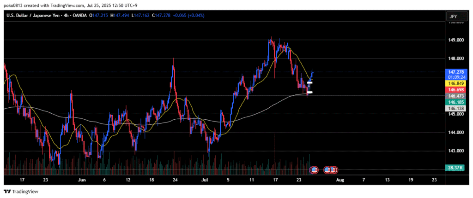Select the red 146.698 price label
The height and width of the screenshot is (198, 473).
pyautogui.click(x=456, y=90)
